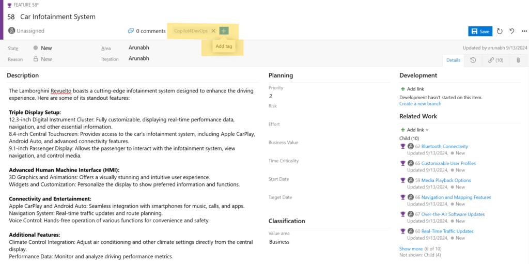Open child item Media Playback Options
This screenshot has height=264, width=529.
click(x=446, y=180)
